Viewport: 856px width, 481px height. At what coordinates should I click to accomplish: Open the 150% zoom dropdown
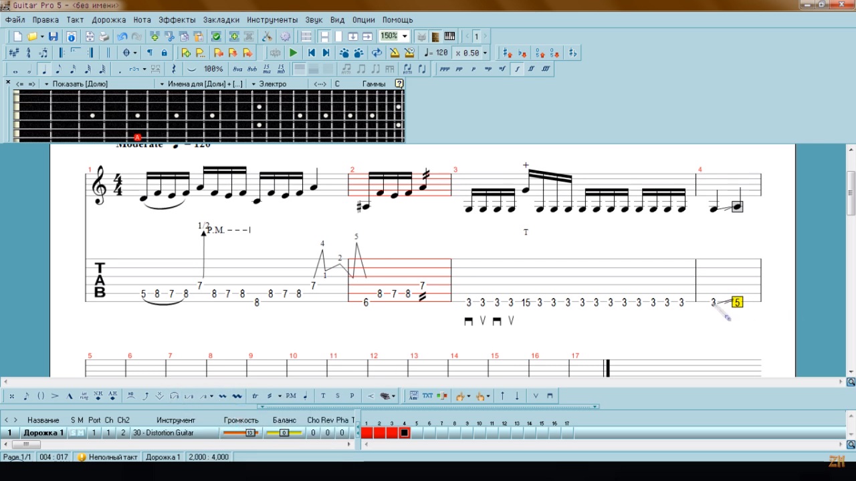(x=405, y=37)
